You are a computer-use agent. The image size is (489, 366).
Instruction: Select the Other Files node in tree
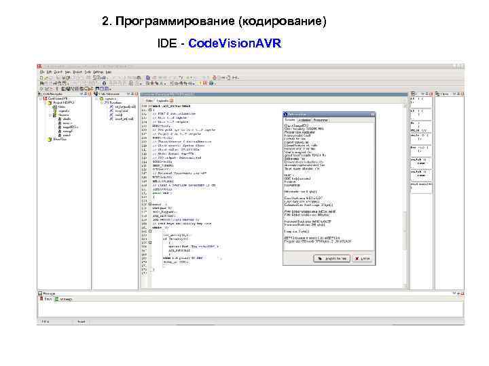click(57, 140)
